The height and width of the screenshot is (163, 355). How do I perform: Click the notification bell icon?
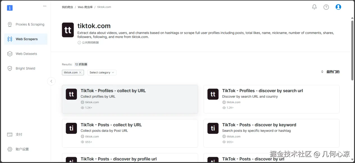pos(314,7)
